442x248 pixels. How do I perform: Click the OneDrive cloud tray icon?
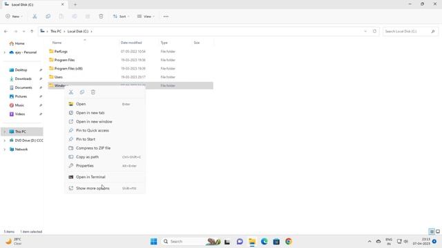point(378,242)
